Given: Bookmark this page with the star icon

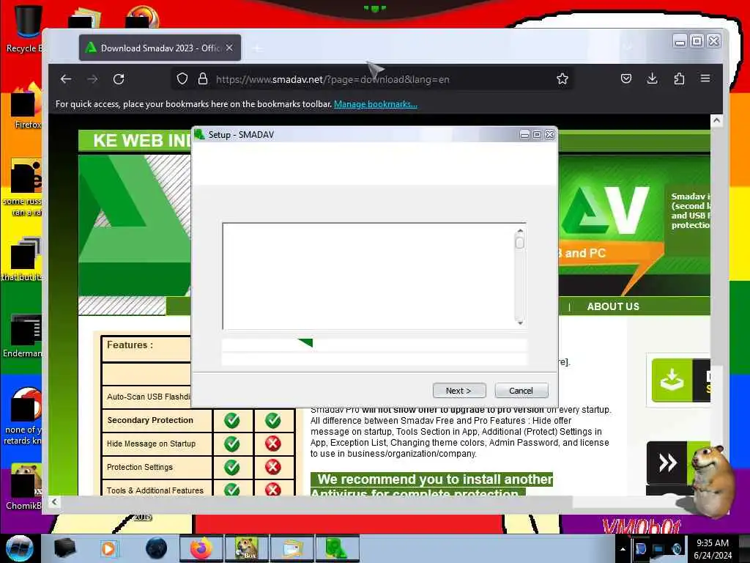Looking at the screenshot, I should [x=562, y=79].
